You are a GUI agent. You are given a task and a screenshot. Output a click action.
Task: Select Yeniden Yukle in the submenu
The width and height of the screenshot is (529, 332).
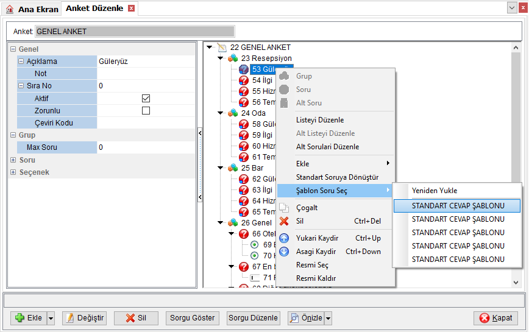pos(434,191)
